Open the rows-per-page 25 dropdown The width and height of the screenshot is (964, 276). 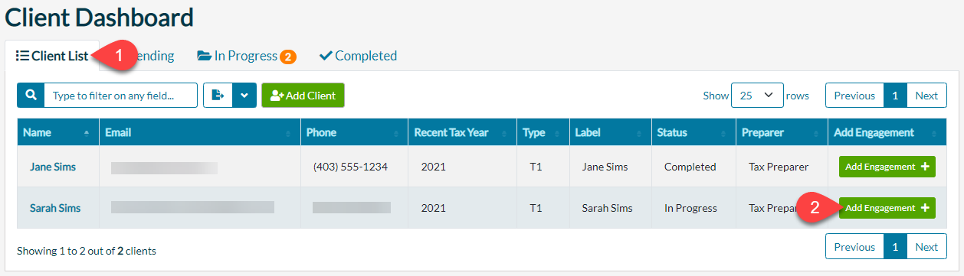[757, 96]
